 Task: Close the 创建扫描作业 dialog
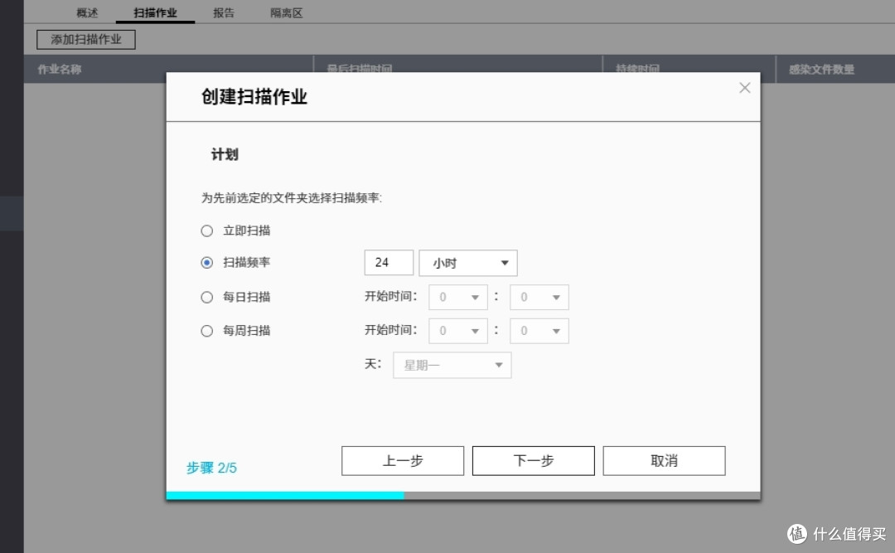744,87
